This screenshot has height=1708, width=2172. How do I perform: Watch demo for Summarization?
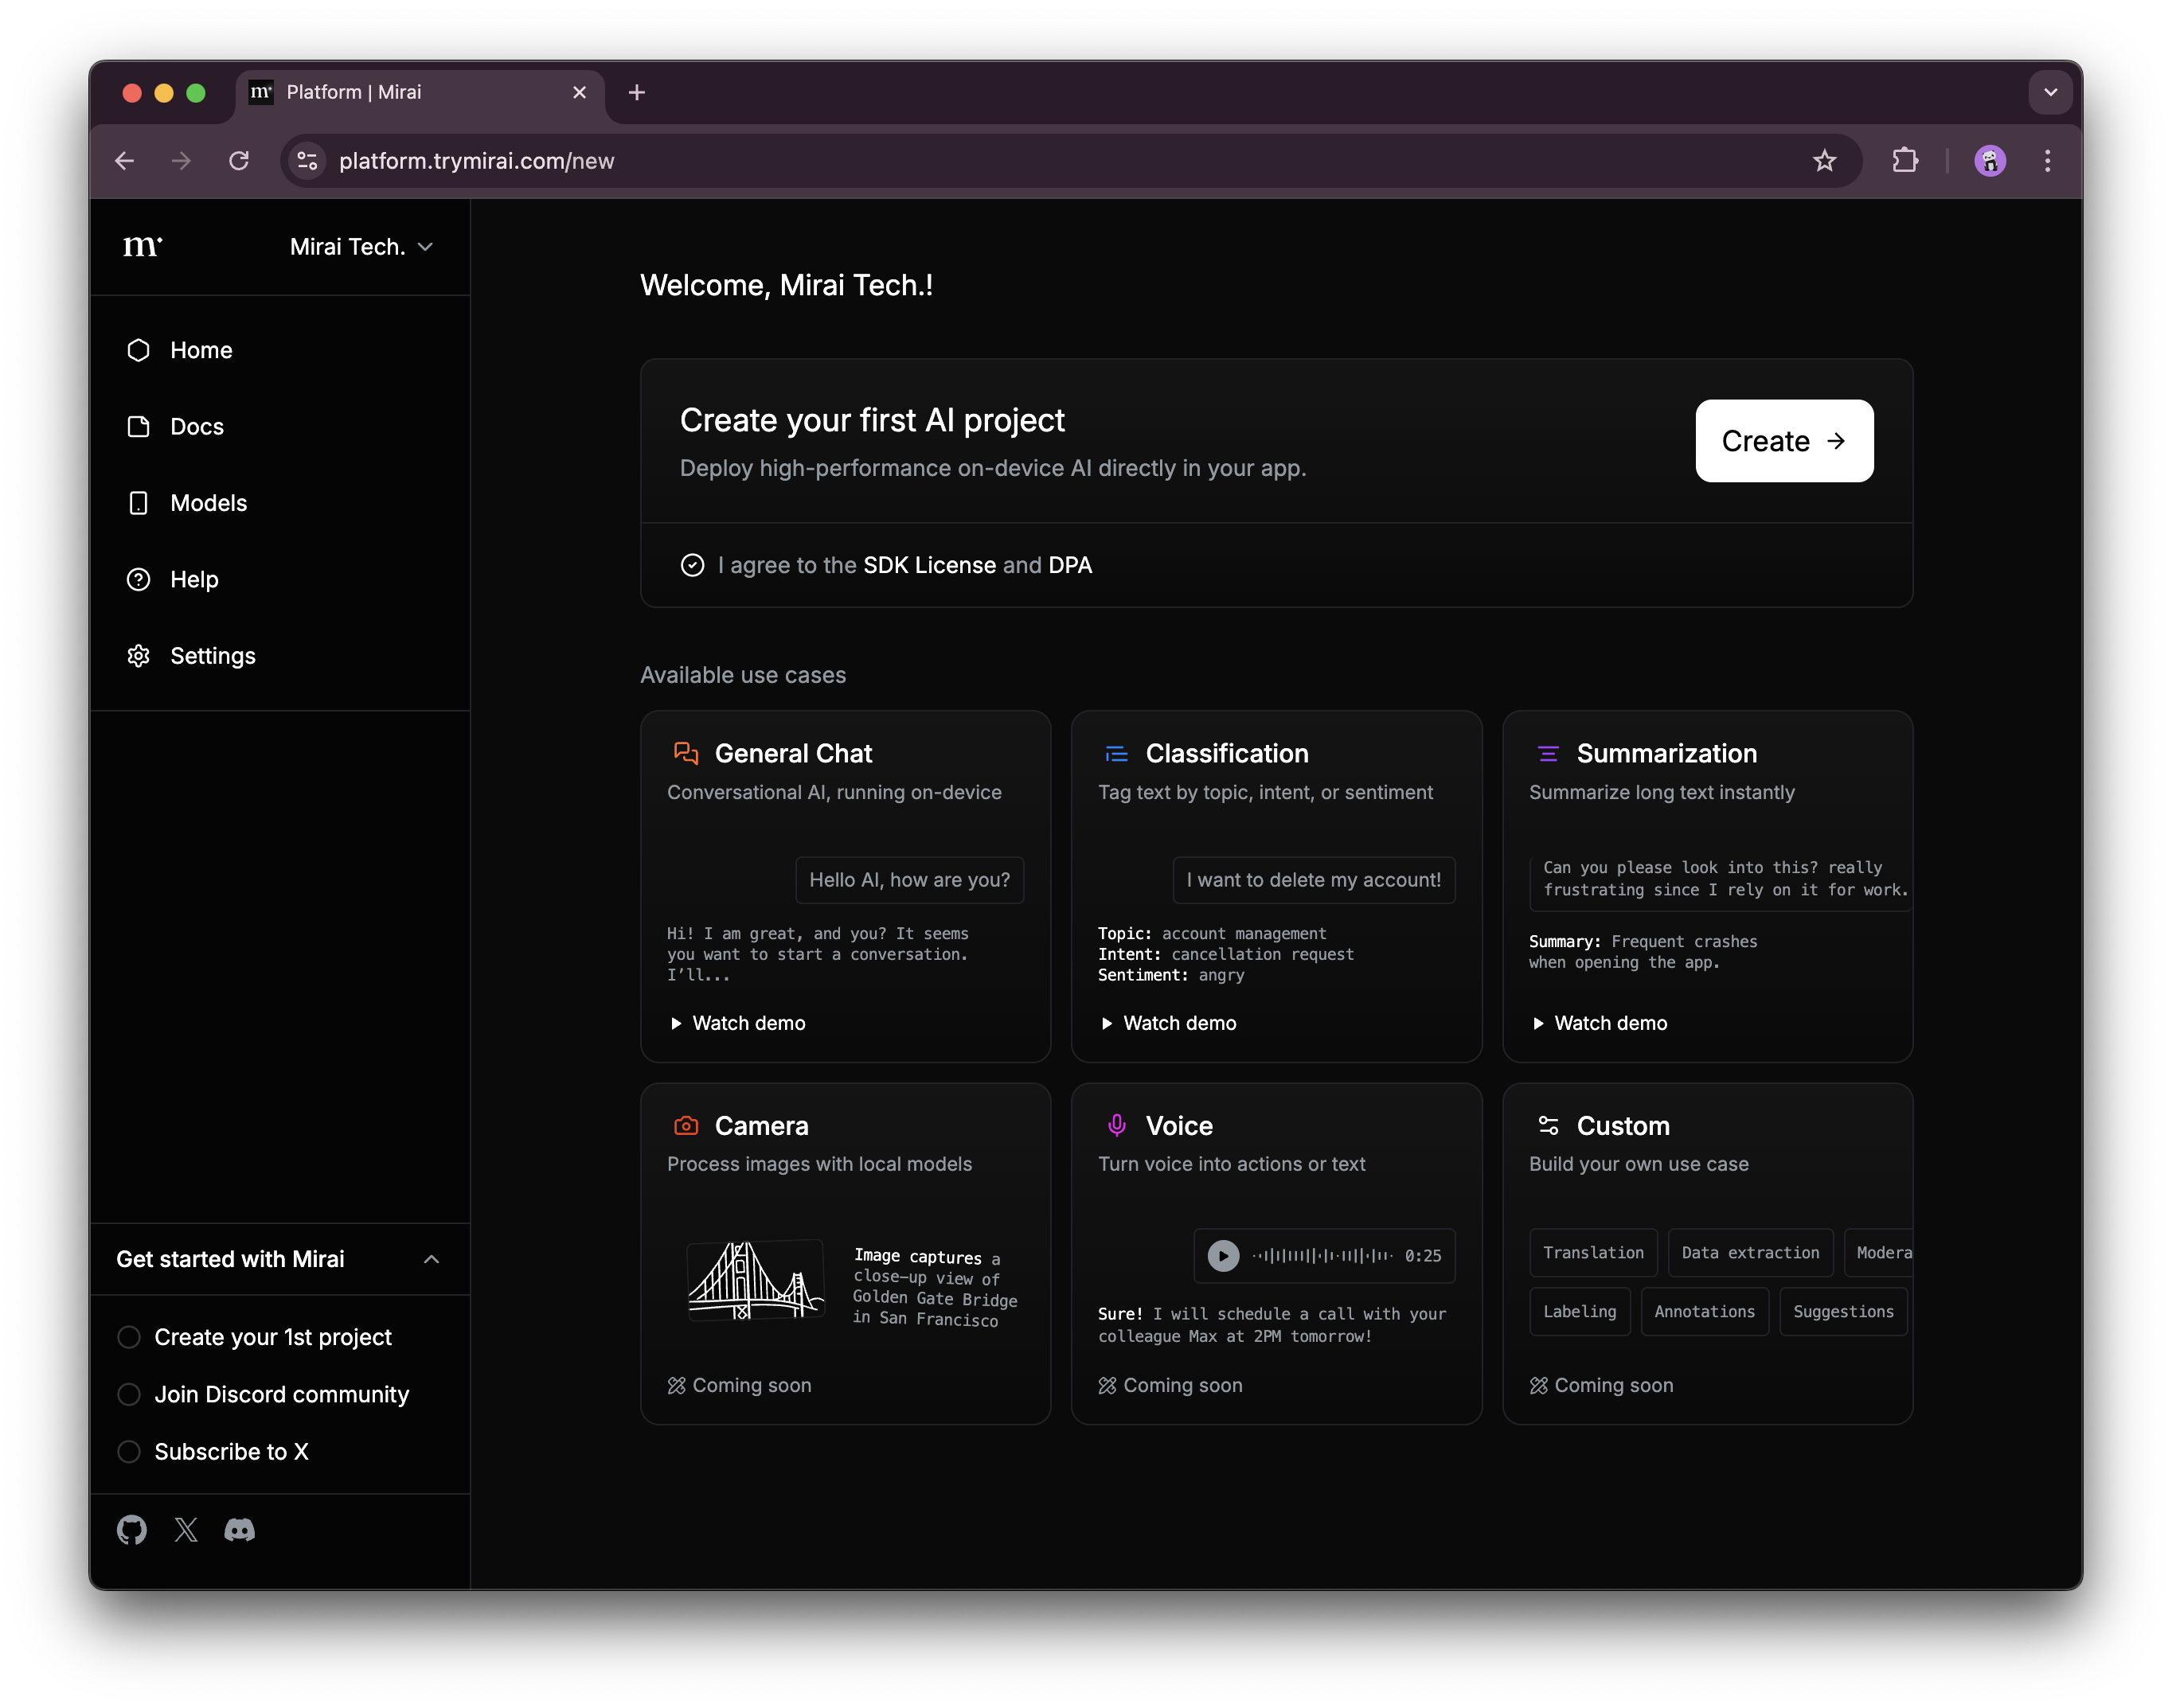tap(1599, 1023)
